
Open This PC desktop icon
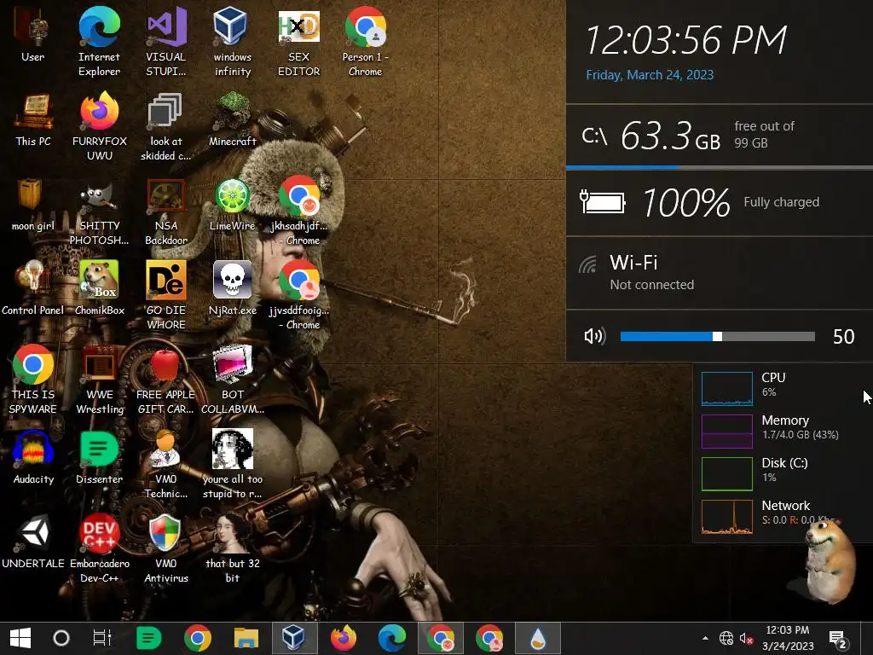33,119
